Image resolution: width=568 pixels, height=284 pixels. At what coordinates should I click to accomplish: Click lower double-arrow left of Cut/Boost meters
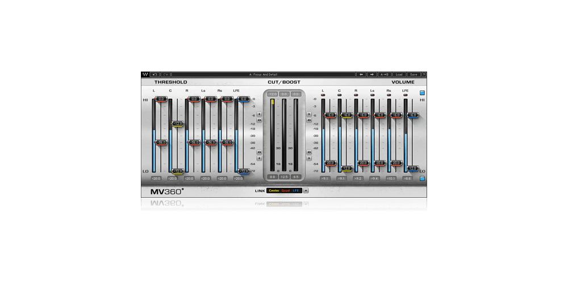pos(260,152)
